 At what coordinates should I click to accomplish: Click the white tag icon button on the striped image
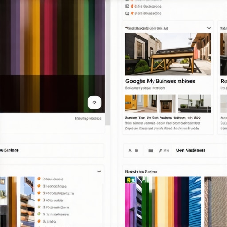tap(94, 102)
